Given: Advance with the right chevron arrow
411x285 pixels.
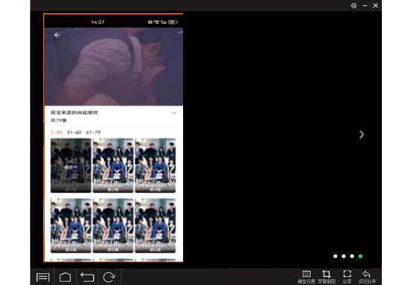Looking at the screenshot, I should (362, 135).
